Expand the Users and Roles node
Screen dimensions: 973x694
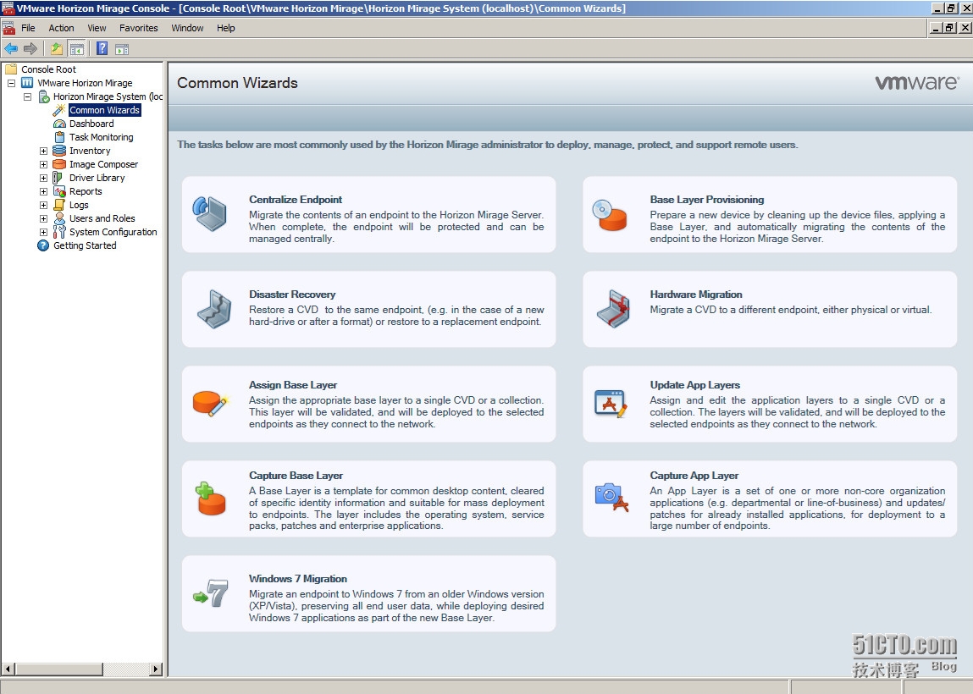click(x=43, y=218)
